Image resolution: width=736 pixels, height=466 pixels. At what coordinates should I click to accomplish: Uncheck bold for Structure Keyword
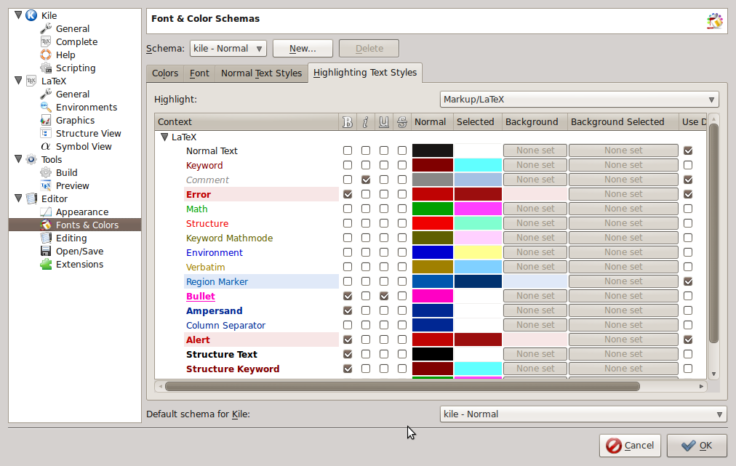348,369
